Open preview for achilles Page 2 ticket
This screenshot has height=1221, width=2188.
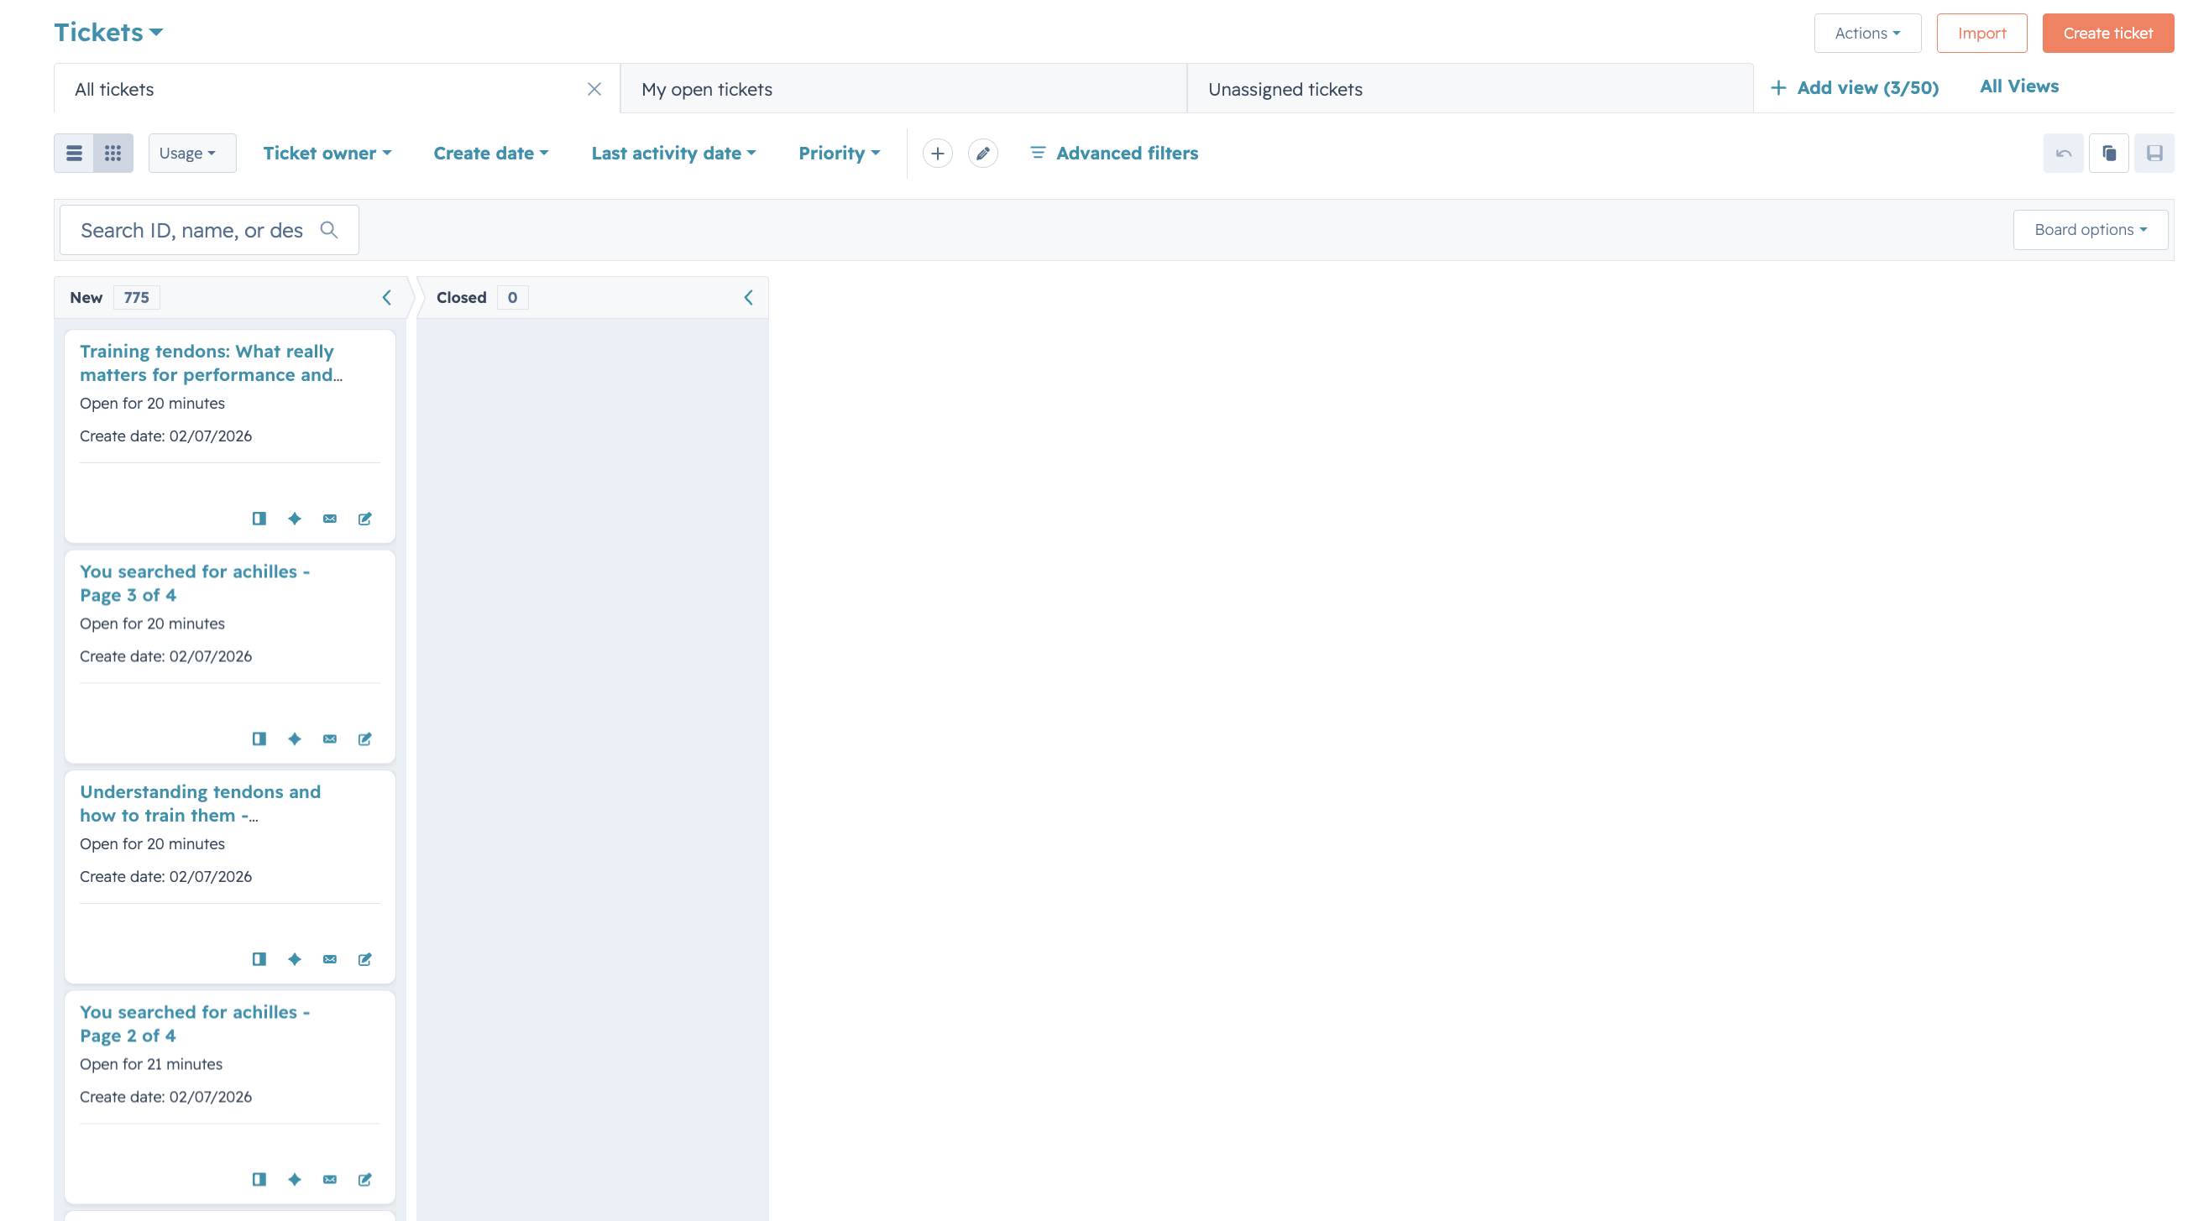click(x=259, y=1179)
